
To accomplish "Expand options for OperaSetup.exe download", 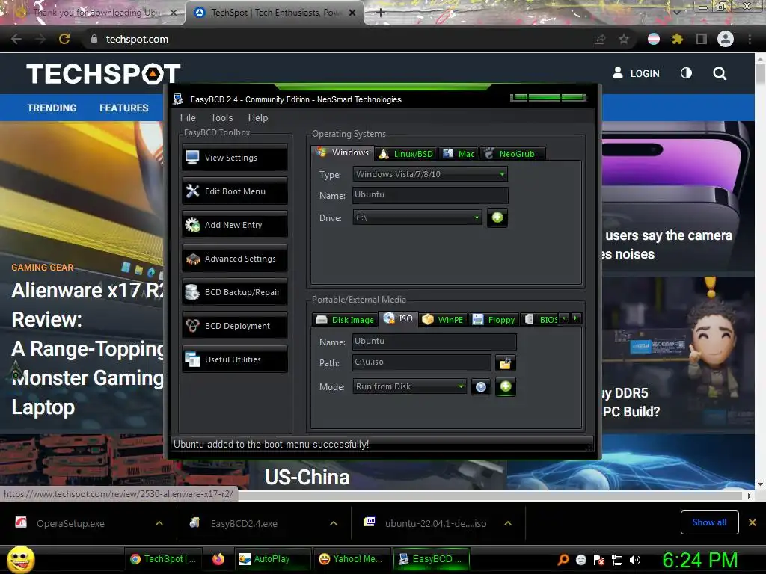I will click(x=159, y=523).
